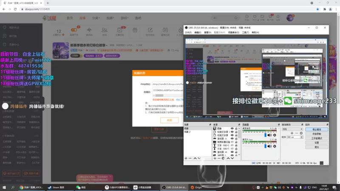Show the video capture device source
340x191 pixels.
232,142
